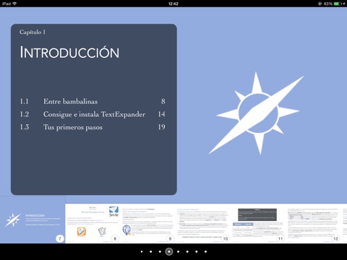Select the first round dot after the arrow
The image size is (347, 260).
[x=151, y=251]
